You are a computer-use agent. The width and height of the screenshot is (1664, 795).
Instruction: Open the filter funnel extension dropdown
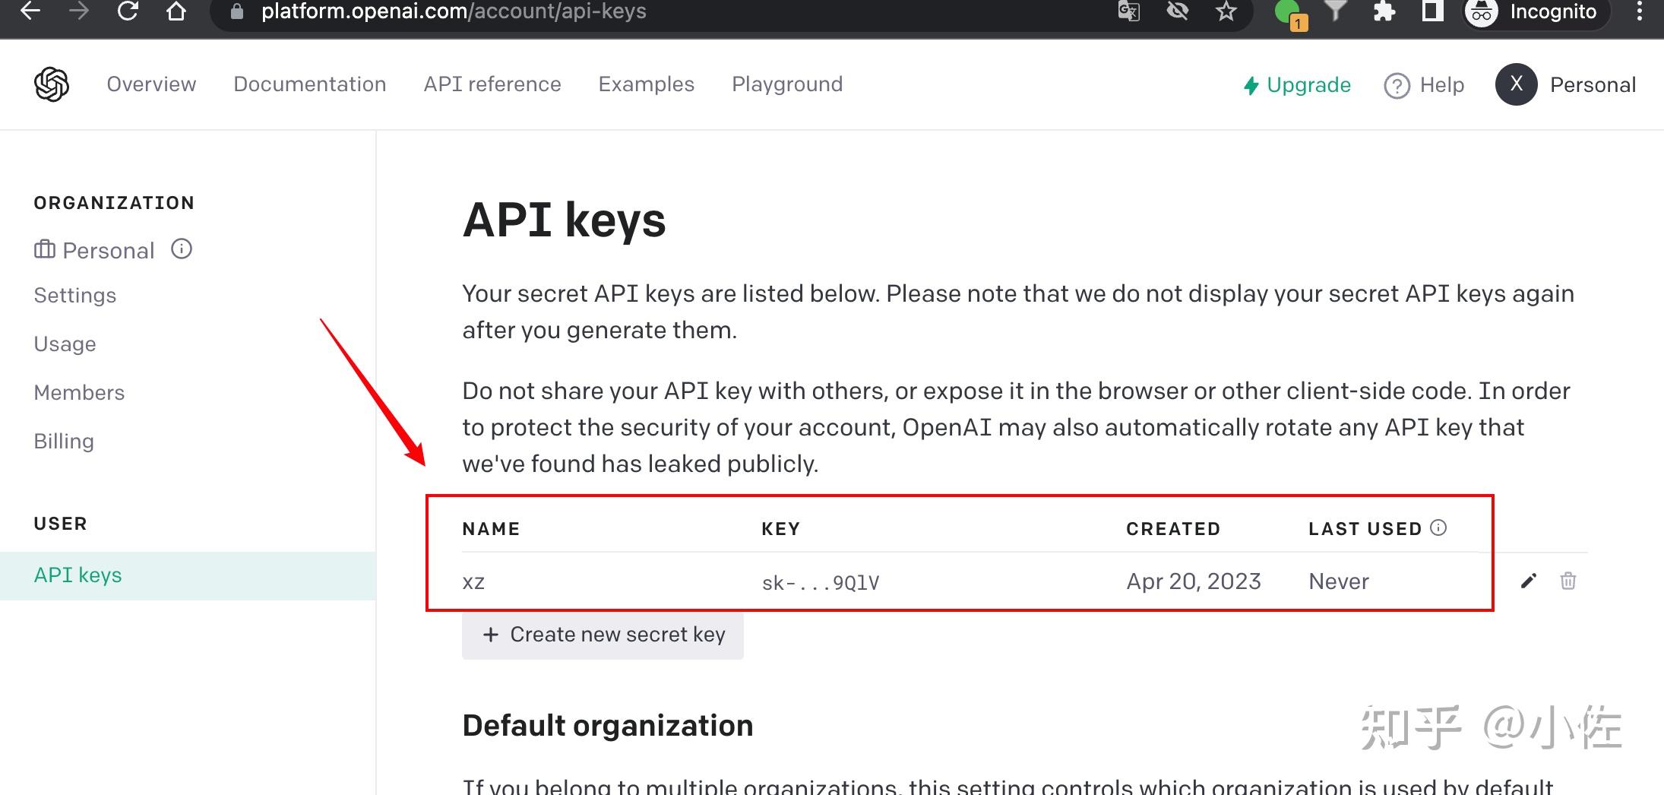1335,11
